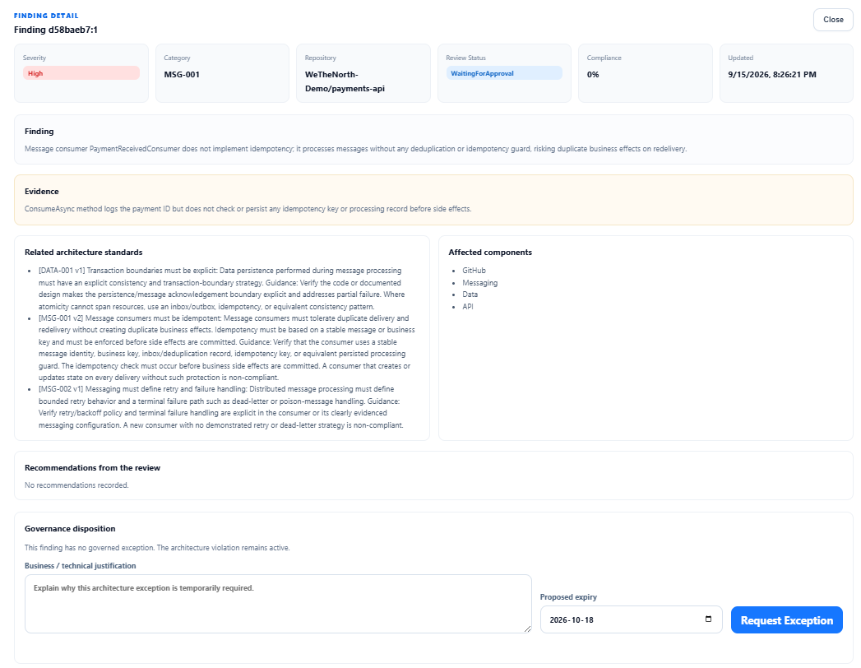Click the API affected component

point(468,307)
